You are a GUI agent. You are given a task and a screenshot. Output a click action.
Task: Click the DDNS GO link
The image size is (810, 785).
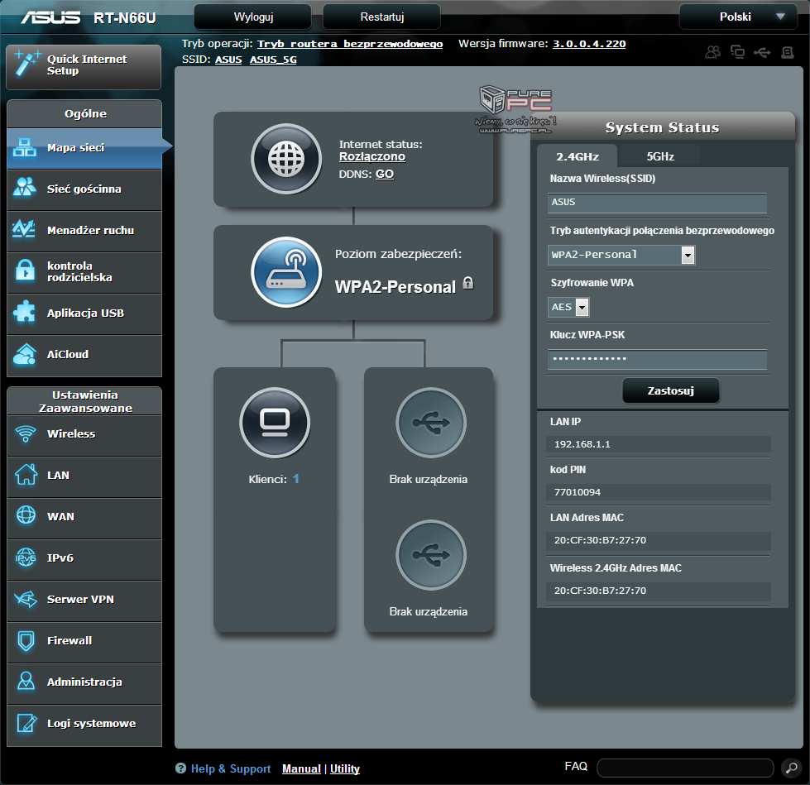point(385,174)
